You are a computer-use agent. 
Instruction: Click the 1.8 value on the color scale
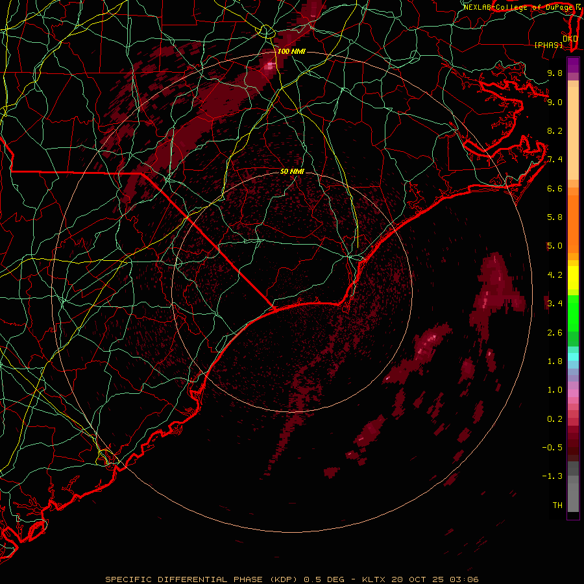point(555,361)
